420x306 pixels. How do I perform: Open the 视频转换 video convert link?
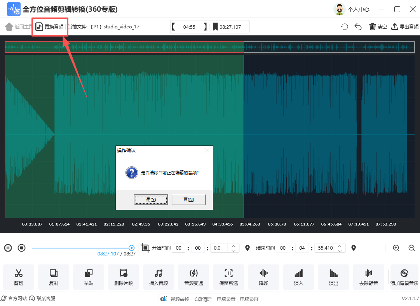click(175, 299)
